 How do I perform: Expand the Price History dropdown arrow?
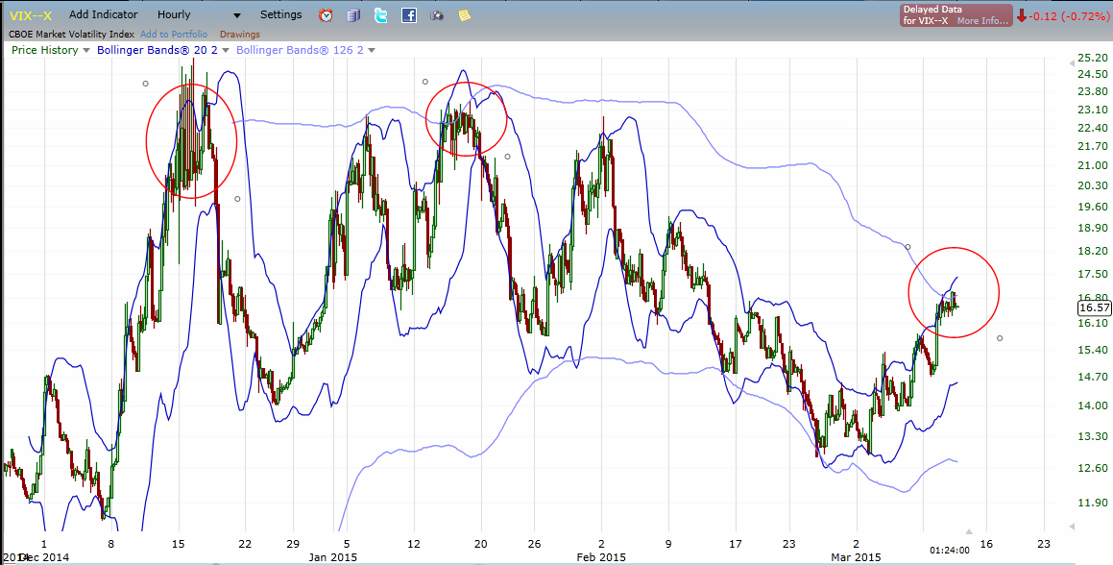pos(86,51)
